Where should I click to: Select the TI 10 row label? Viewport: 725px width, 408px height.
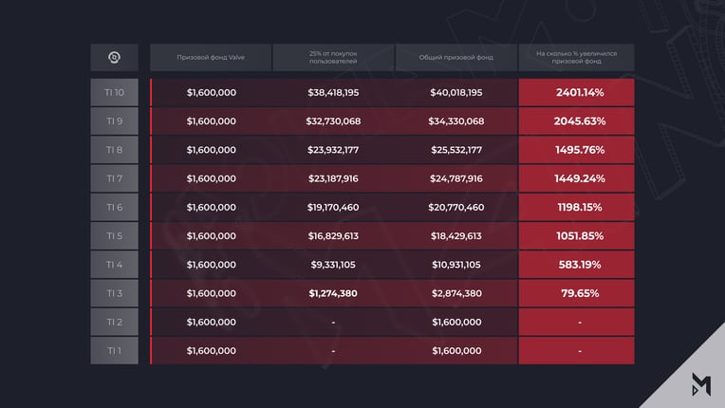pyautogui.click(x=114, y=92)
